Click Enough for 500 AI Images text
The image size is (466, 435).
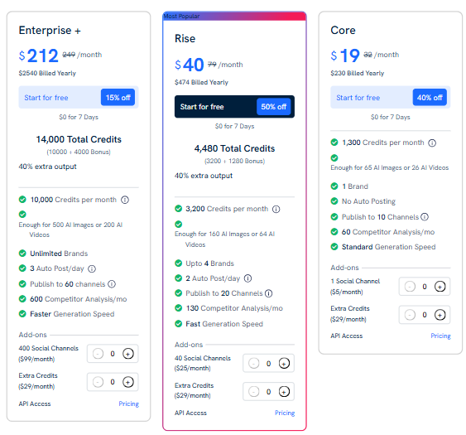point(70,230)
